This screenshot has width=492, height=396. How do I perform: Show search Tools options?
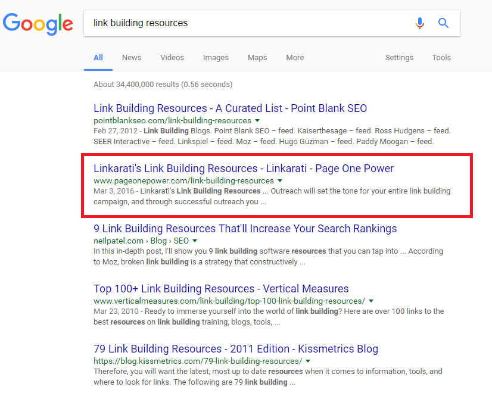tap(441, 57)
